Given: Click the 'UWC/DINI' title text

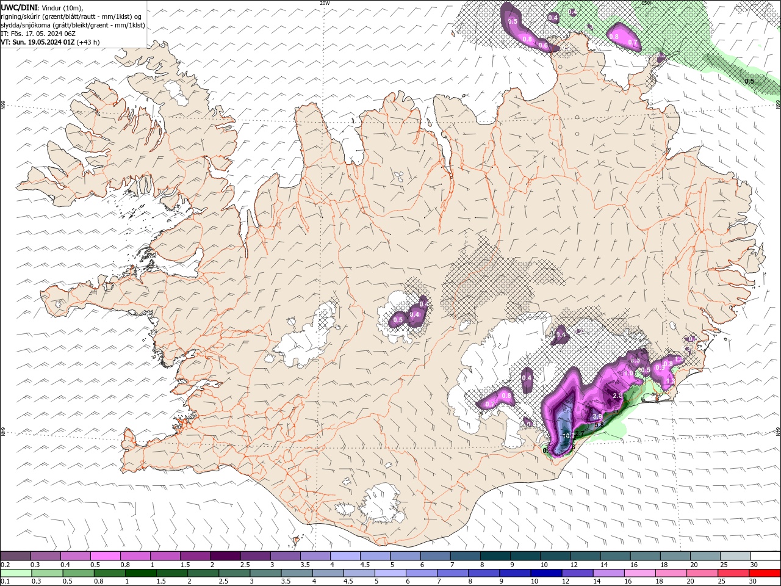Looking at the screenshot, I should point(19,7).
